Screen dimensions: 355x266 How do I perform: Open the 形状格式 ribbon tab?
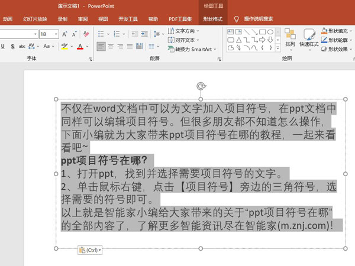[212, 19]
